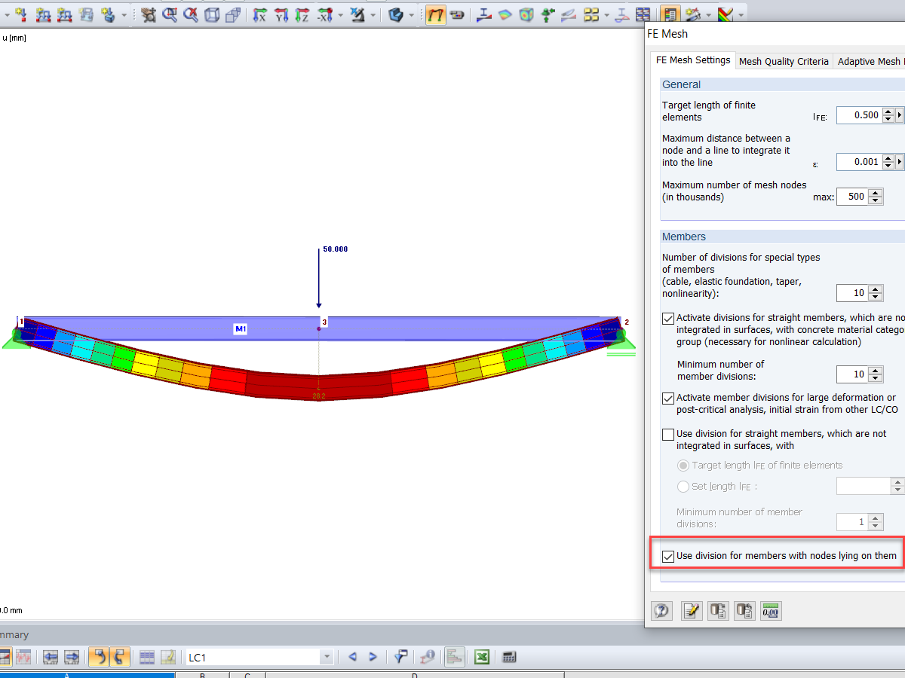Image resolution: width=905 pixels, height=678 pixels.
Task: Open the calculator icon in bottom bar
Action: click(x=508, y=657)
